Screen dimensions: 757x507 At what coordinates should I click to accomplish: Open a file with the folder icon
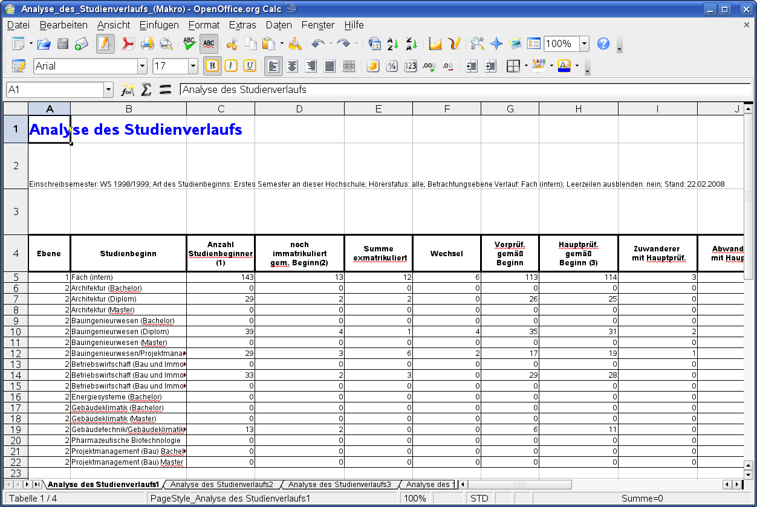pyautogui.click(x=44, y=44)
